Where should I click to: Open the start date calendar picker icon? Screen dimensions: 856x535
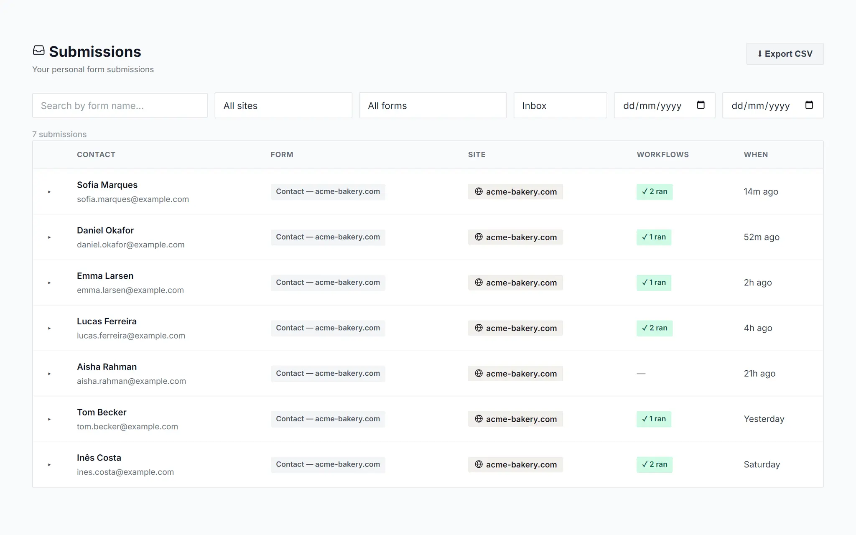[701, 105]
